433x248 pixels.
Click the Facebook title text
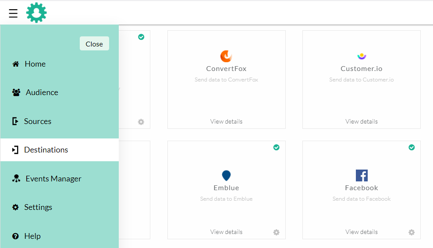pos(362,188)
